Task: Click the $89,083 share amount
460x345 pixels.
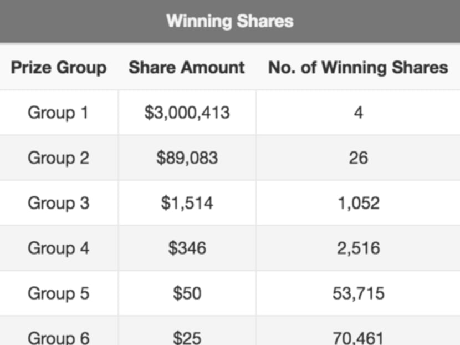Action: [x=187, y=158]
